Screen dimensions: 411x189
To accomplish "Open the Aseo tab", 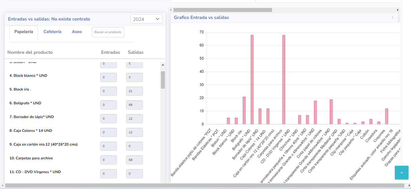I will pos(77,32).
